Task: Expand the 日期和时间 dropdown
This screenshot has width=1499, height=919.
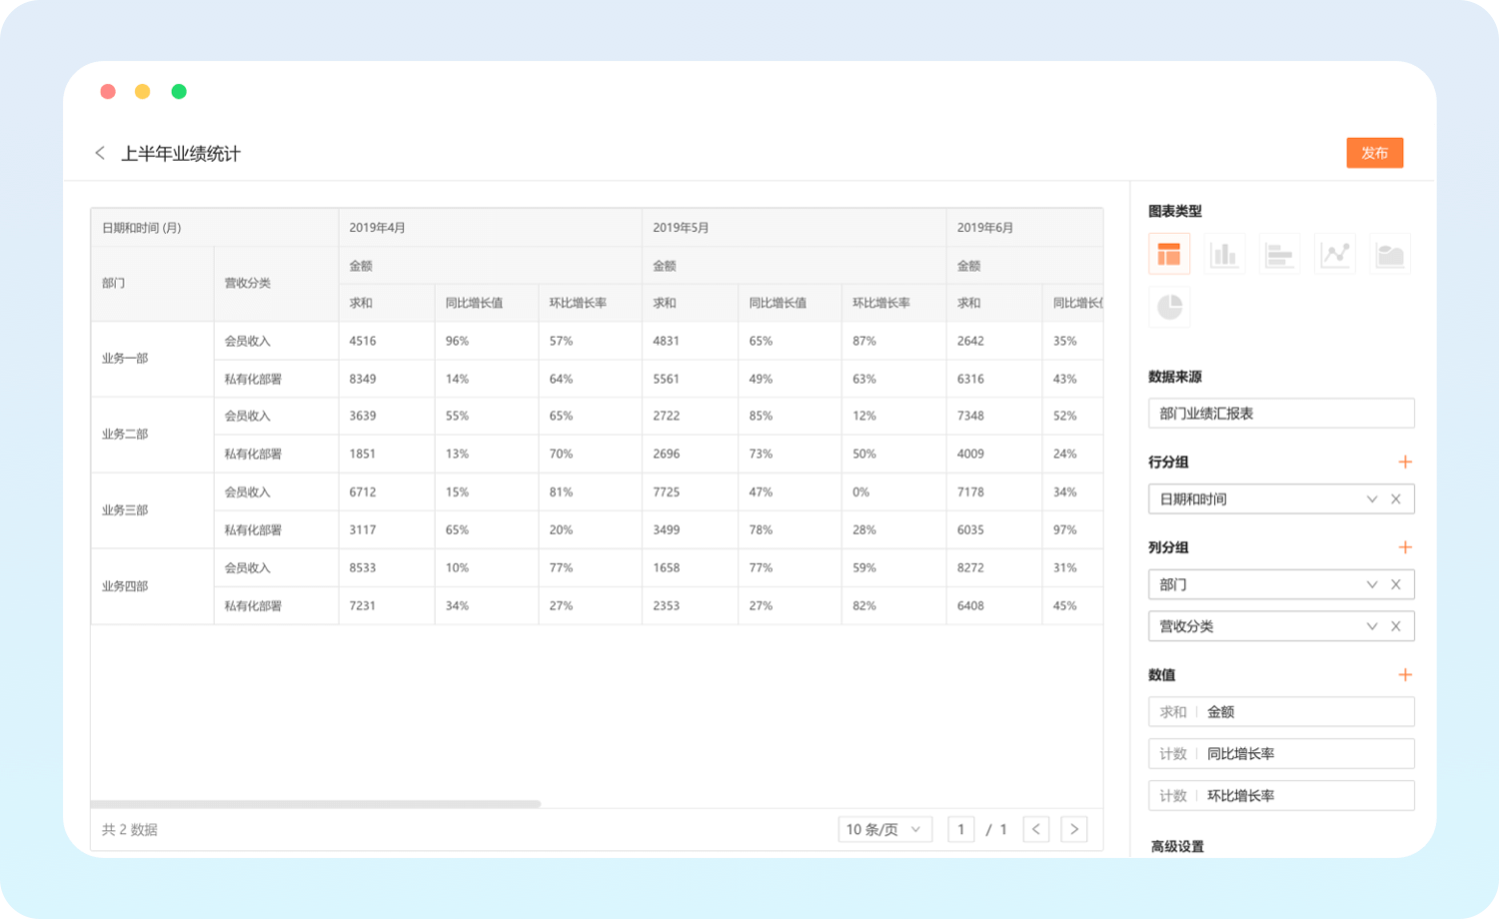Action: click(1371, 499)
